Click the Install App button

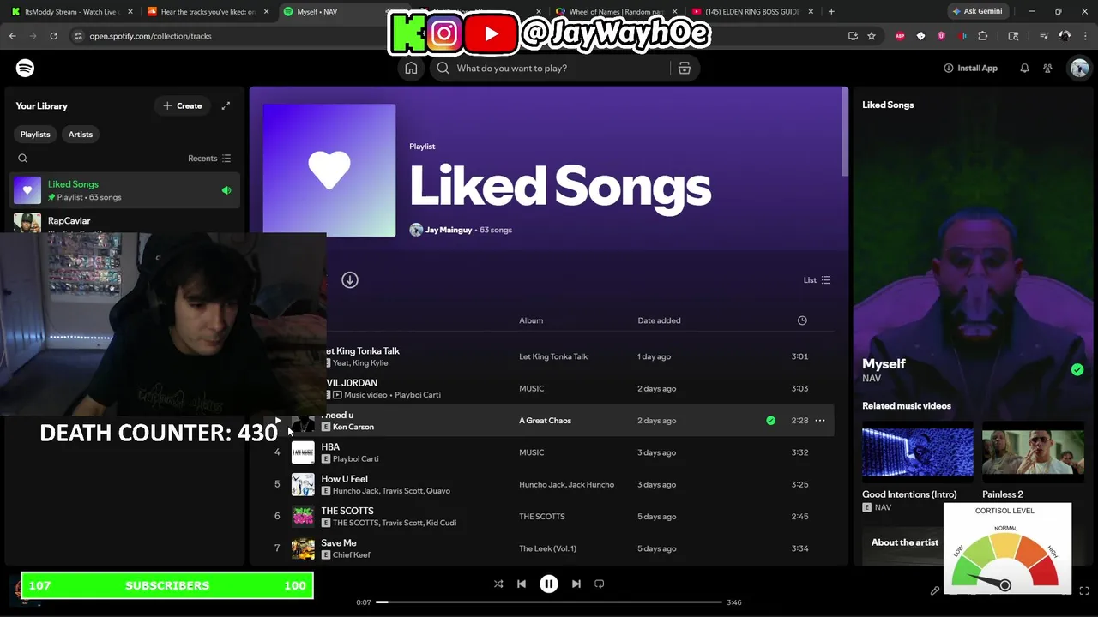tap(970, 68)
